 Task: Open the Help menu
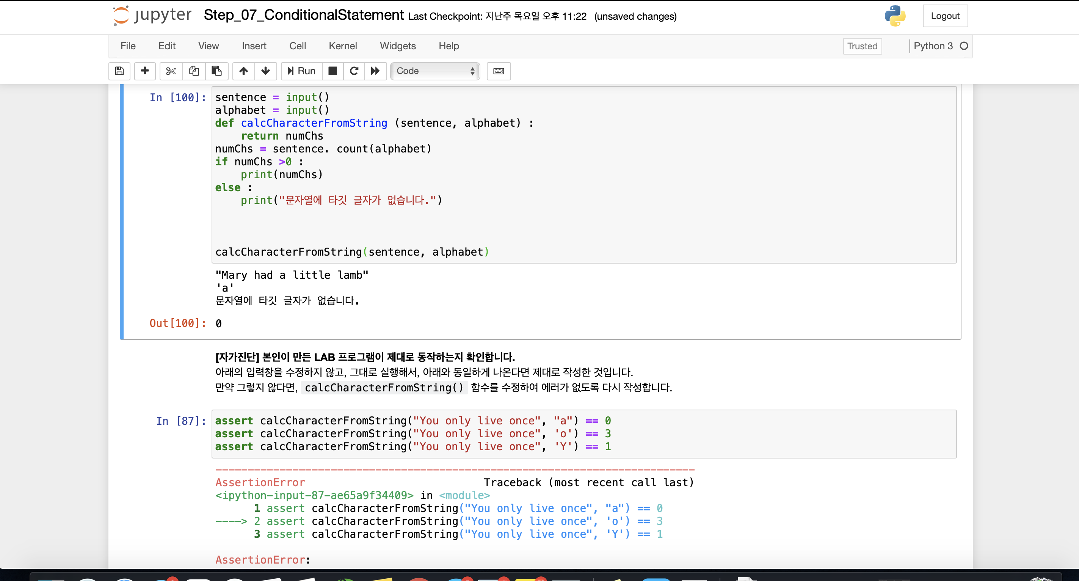click(x=449, y=46)
